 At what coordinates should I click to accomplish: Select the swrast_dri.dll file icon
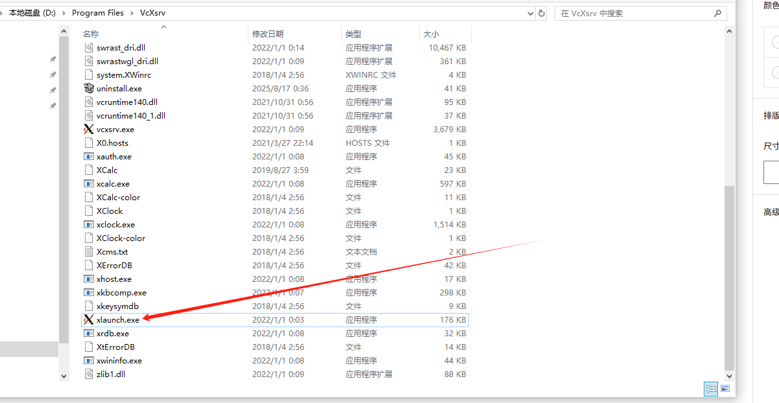pos(90,48)
